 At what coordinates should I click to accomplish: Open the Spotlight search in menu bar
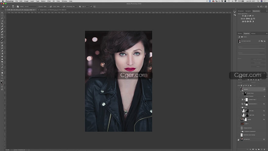coord(258,1)
